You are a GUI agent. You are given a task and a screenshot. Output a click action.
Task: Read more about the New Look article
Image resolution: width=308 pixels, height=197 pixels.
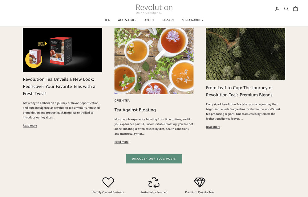pyautogui.click(x=30, y=126)
